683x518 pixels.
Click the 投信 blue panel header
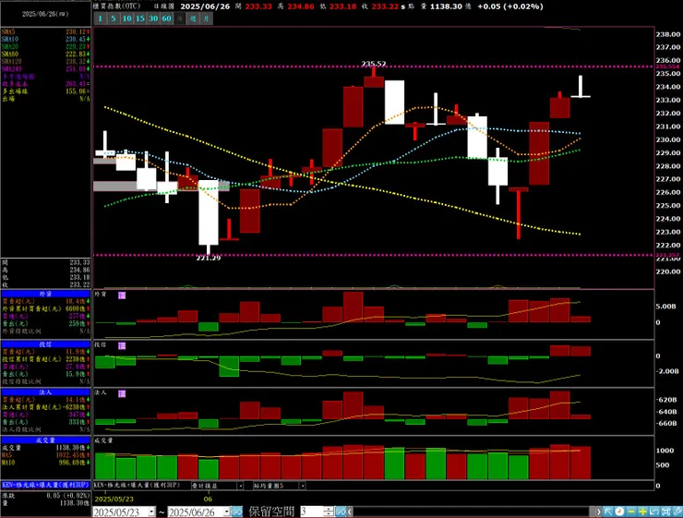tap(46, 344)
